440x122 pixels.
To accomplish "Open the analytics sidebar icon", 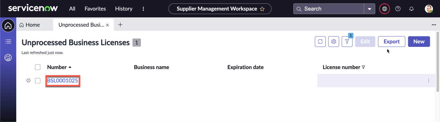I will [8, 58].
